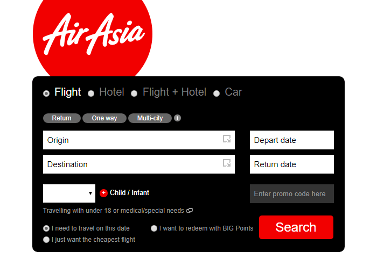Select the Flight + Hotel radio button

(x=135, y=93)
